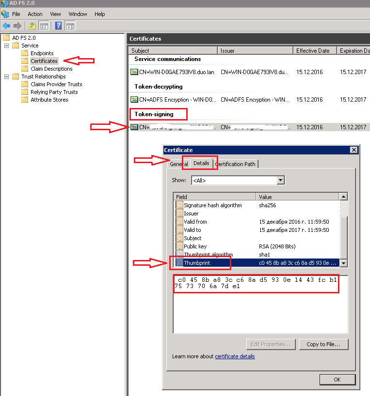
Task: Click the Copy to File... button
Action: click(x=323, y=344)
